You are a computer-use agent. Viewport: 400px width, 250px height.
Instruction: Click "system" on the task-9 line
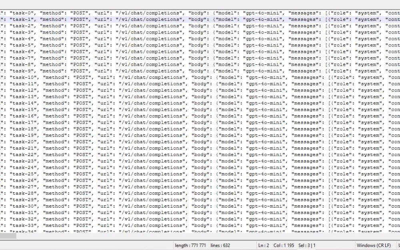point(367,71)
